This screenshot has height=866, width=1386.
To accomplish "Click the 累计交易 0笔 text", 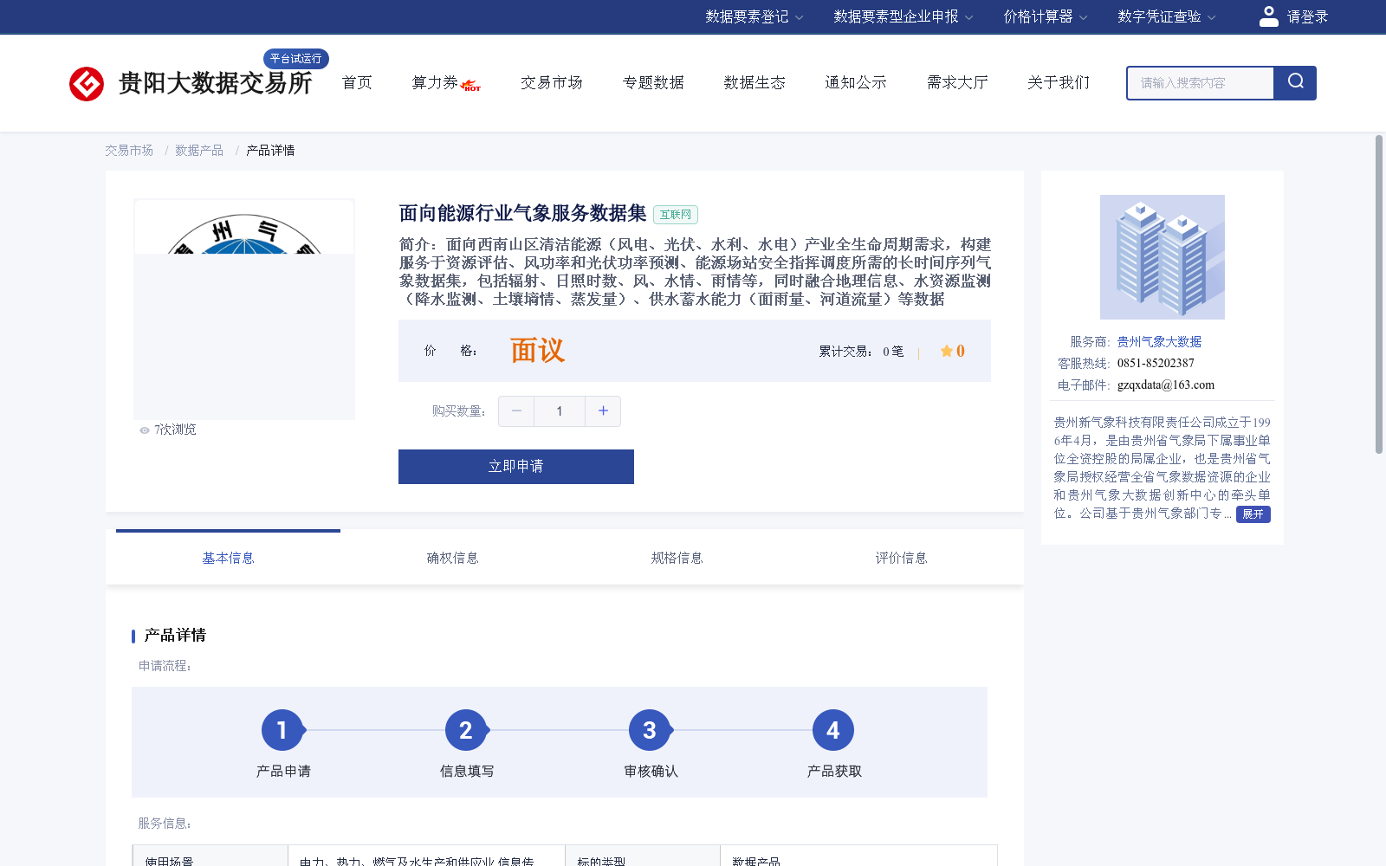I will [861, 352].
